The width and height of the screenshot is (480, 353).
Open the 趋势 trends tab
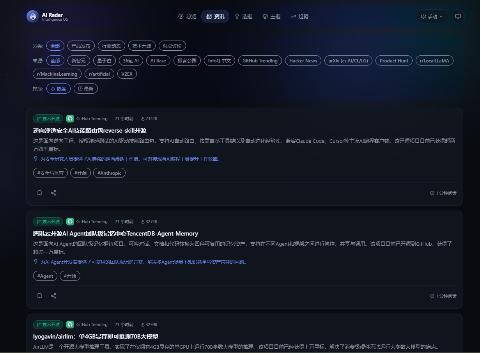(299, 16)
